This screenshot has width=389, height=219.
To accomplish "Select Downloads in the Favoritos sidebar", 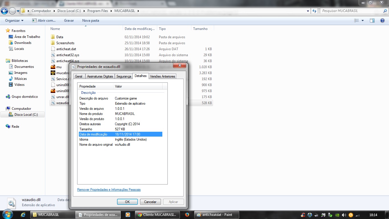I will point(23,43).
